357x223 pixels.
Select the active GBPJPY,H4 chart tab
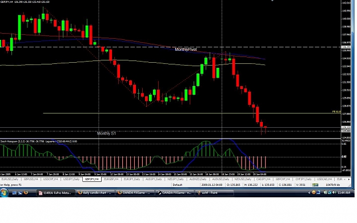coord(92,179)
